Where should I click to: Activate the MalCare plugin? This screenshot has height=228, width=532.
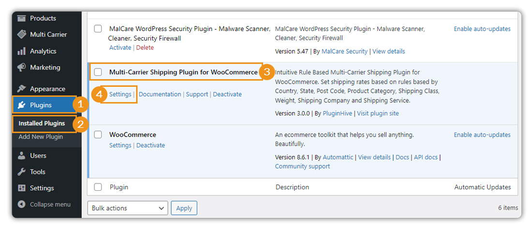point(120,47)
